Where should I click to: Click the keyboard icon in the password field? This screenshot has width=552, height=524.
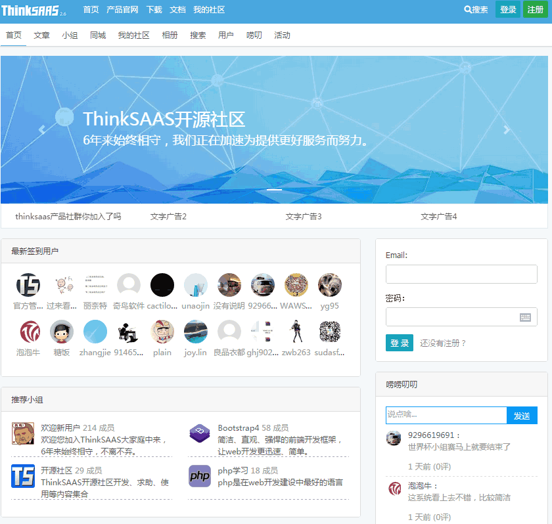coord(525,317)
